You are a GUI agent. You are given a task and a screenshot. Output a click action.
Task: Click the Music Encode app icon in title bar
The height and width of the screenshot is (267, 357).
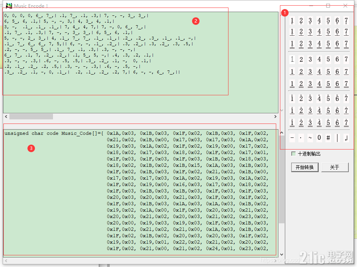(9, 6)
